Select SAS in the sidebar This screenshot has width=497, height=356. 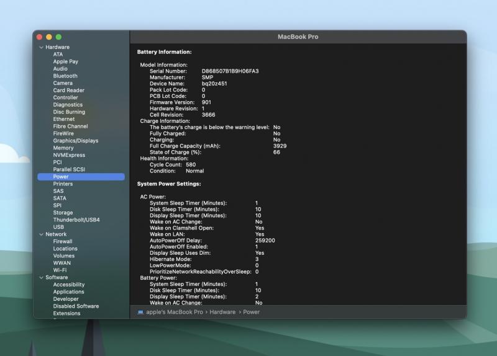[58, 191]
